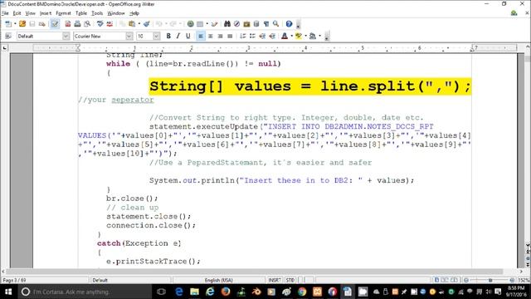Open the Help menu
Screen dimensions: 531x299
tap(134, 13)
